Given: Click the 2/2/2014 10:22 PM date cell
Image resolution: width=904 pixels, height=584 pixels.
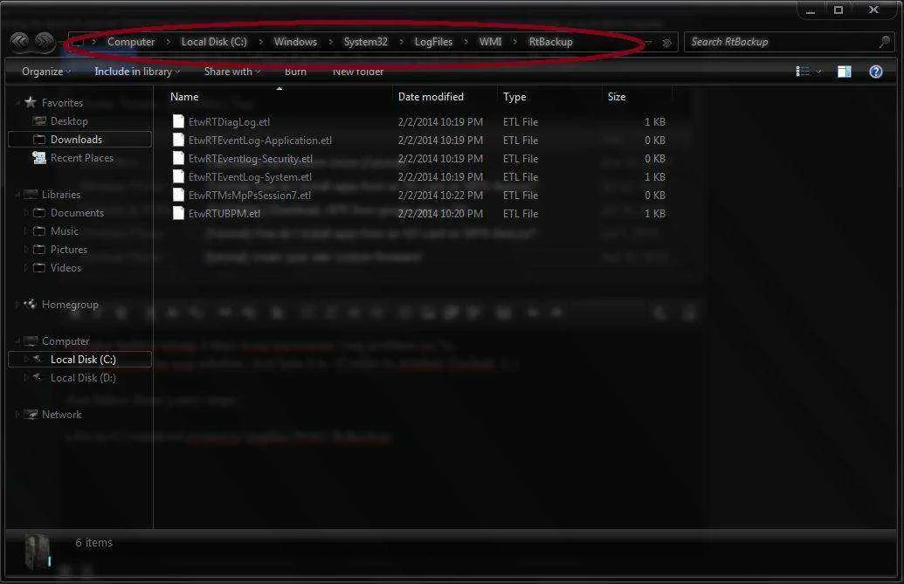Looking at the screenshot, I should coord(440,196).
